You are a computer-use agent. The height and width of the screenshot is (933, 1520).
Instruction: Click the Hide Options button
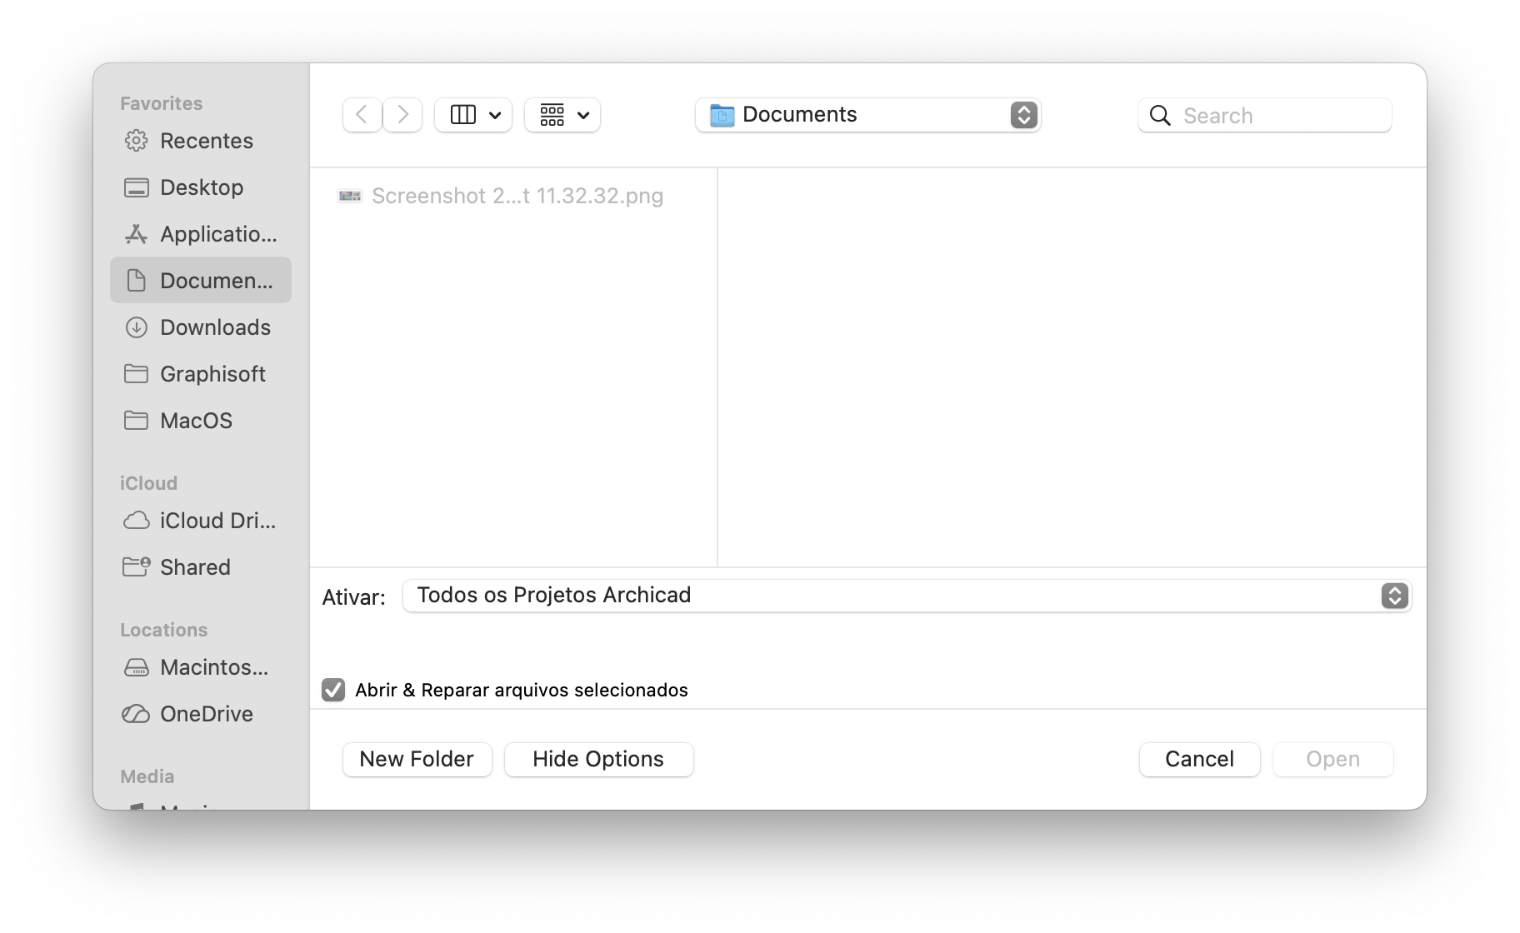599,760
